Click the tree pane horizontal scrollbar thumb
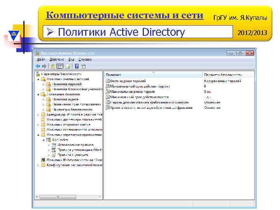 58,197
